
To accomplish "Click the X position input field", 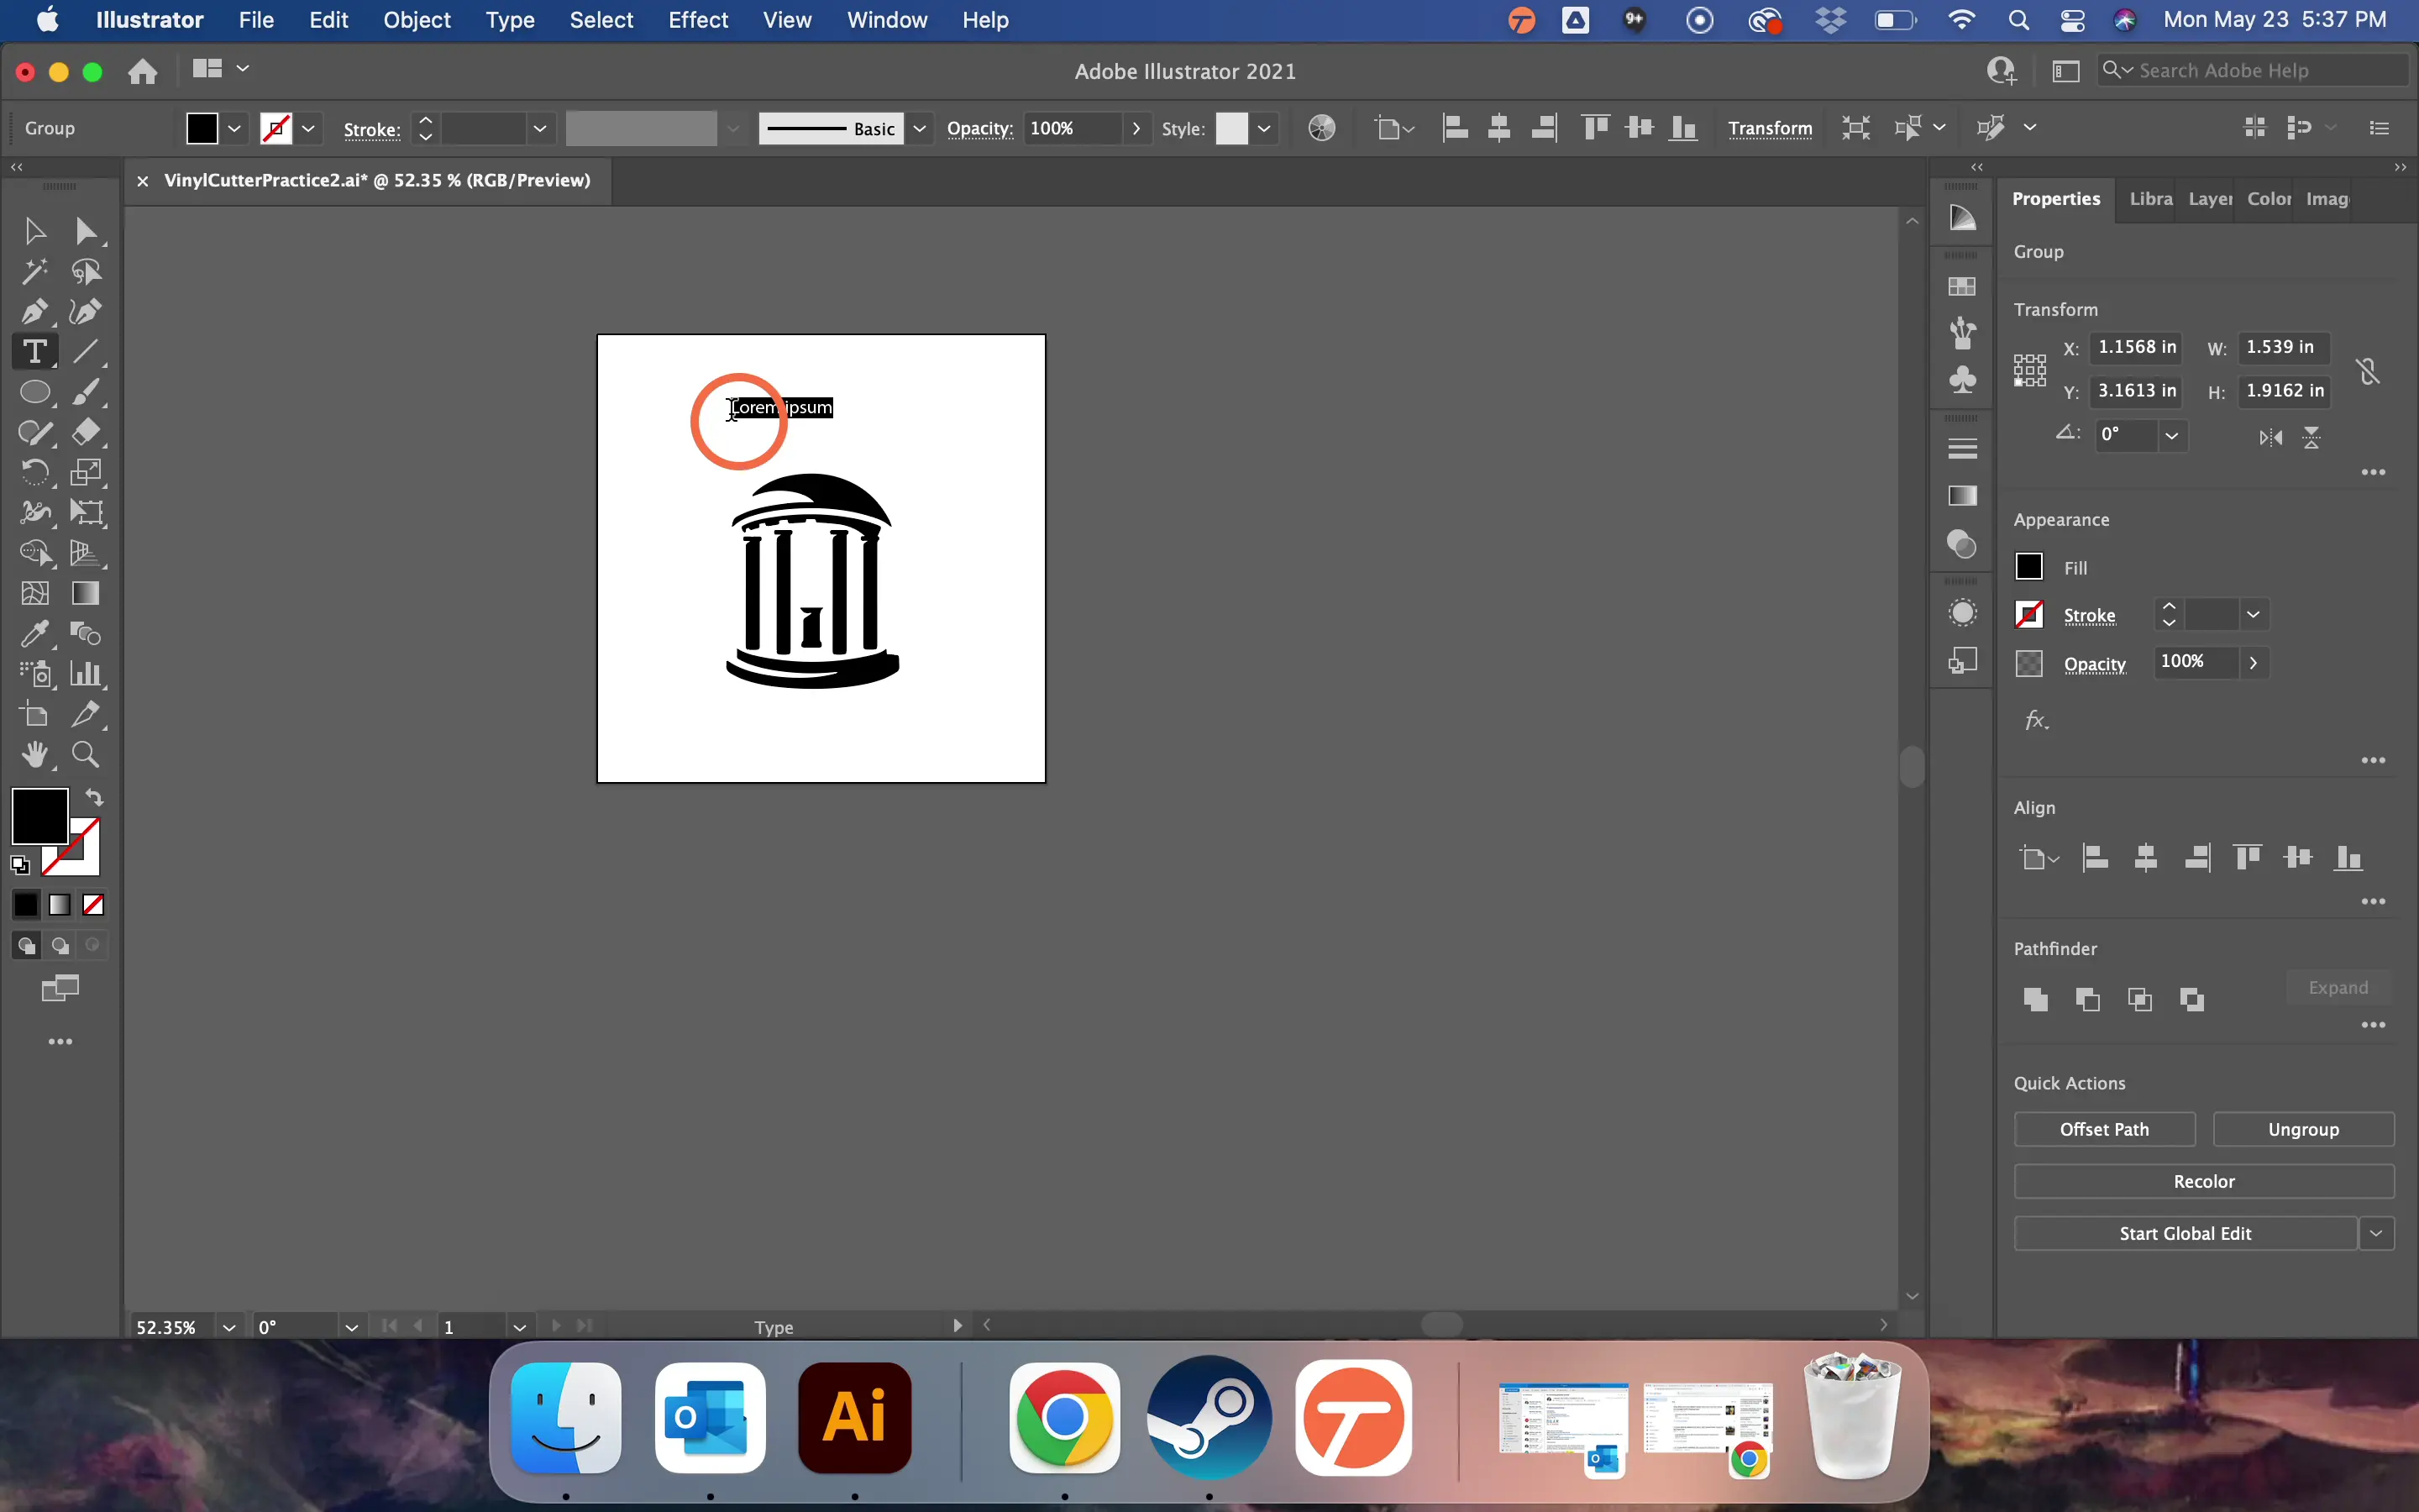I will pos(2137,347).
